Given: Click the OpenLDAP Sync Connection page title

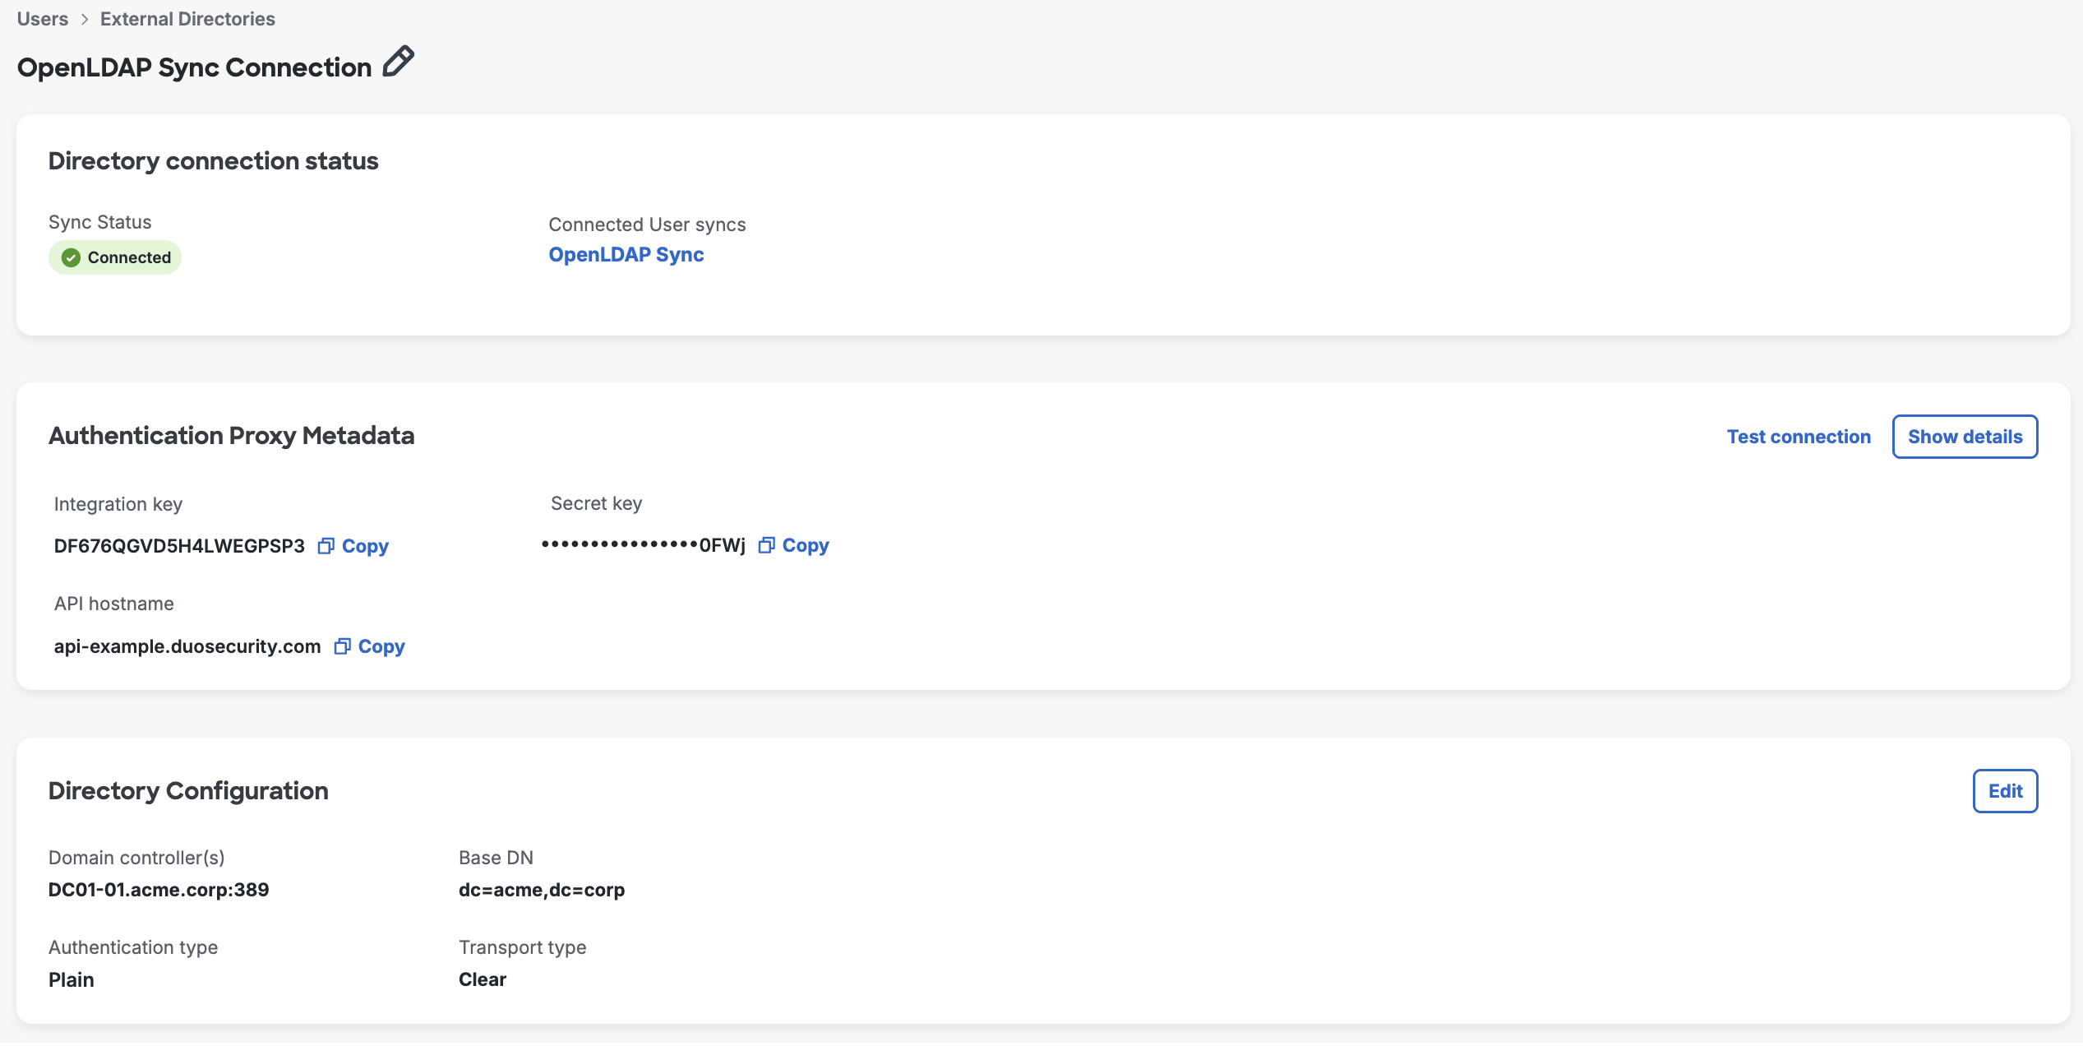Looking at the screenshot, I should [195, 67].
